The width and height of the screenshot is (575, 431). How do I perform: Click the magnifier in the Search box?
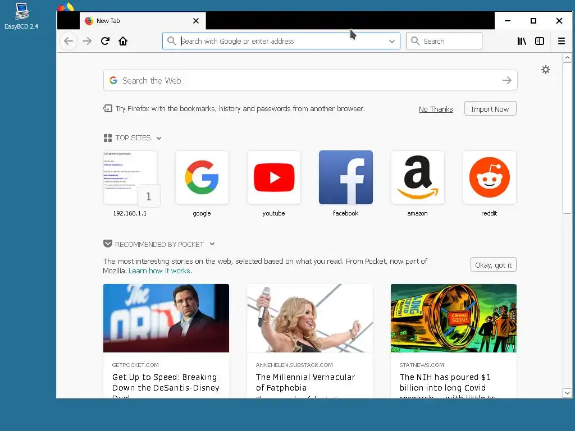pos(415,40)
